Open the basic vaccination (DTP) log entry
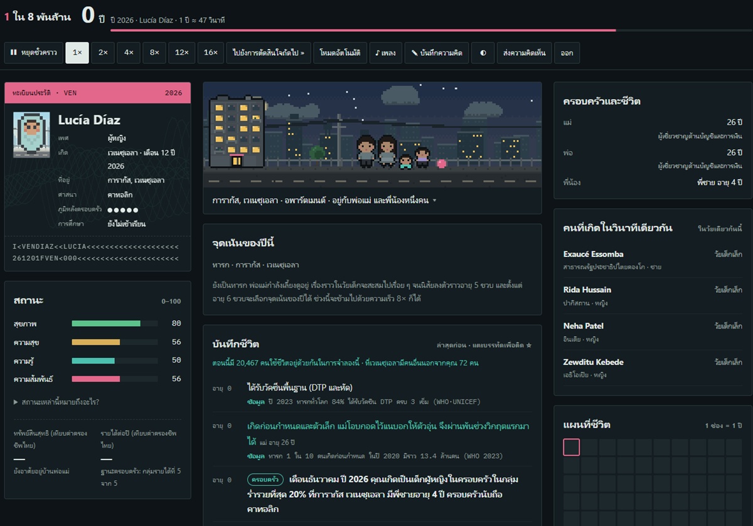The image size is (753, 526). pyautogui.click(x=371, y=394)
